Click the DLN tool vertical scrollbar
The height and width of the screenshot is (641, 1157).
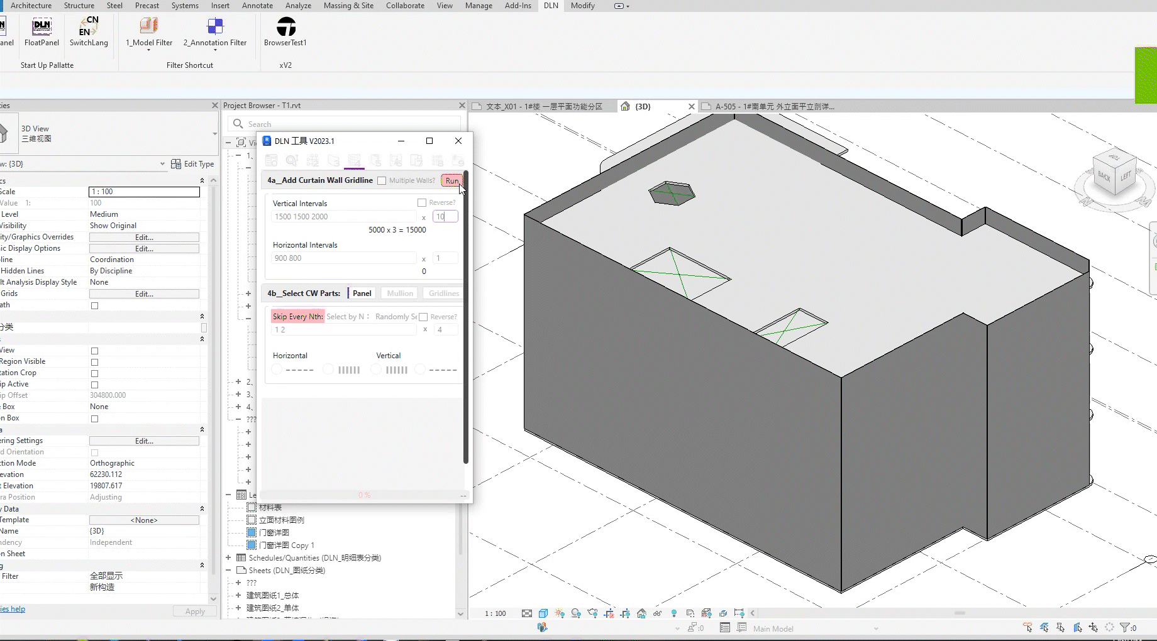466,317
